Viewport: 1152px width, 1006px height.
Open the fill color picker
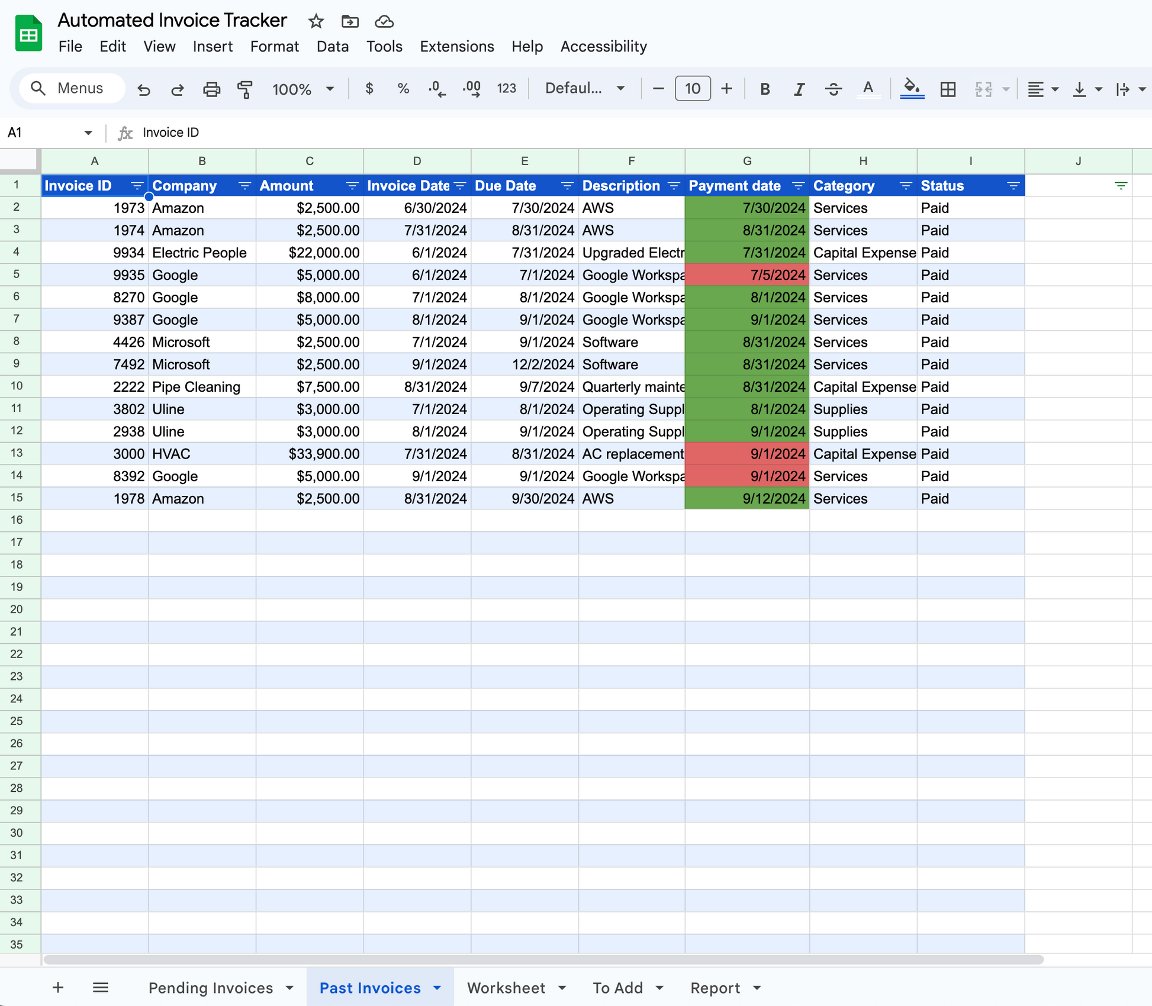912,89
